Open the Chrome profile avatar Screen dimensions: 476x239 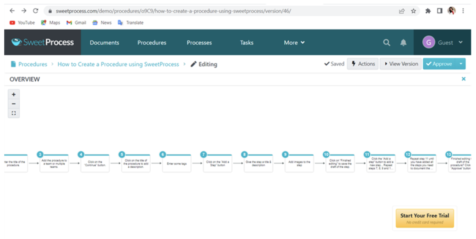[x=451, y=11]
